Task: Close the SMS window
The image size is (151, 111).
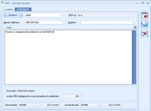Action: (x=148, y=3)
